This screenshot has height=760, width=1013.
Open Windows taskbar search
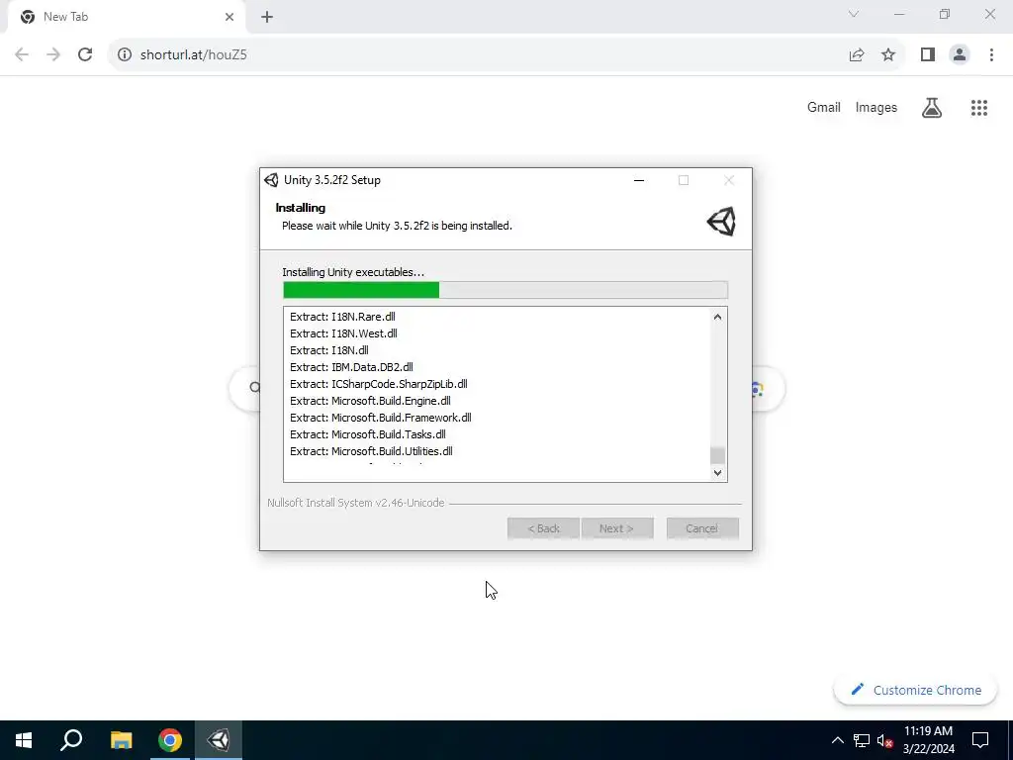tap(71, 740)
